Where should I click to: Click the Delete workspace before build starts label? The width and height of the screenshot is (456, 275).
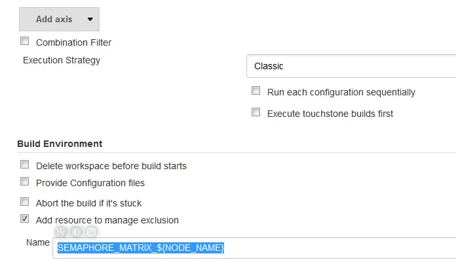(x=111, y=166)
